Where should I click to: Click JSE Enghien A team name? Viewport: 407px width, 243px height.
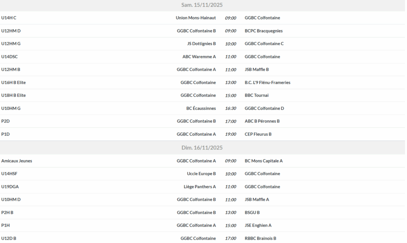pyautogui.click(x=258, y=226)
